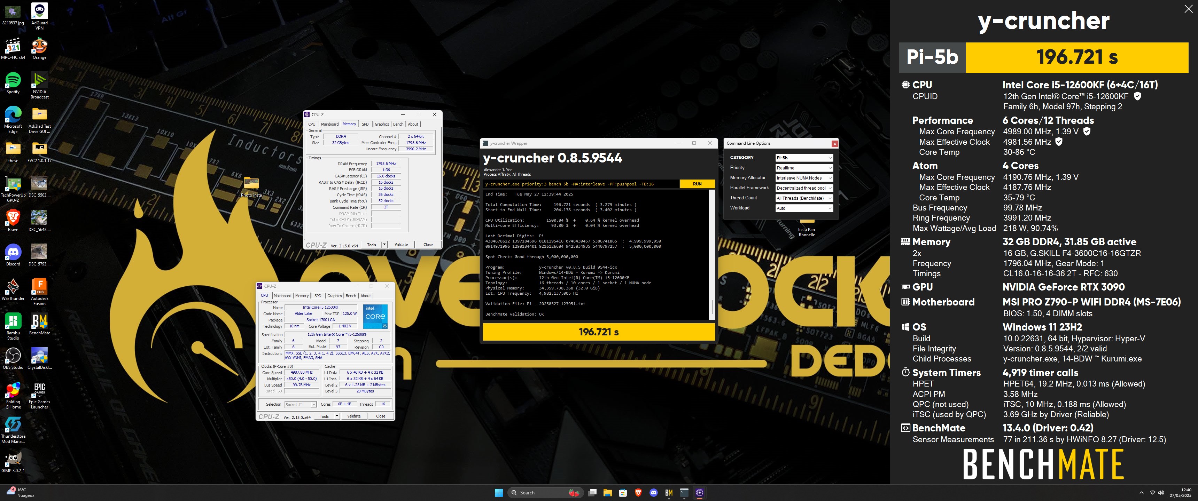
Task: Click Validate in the CPU-Z Memory window
Action: coord(401,245)
